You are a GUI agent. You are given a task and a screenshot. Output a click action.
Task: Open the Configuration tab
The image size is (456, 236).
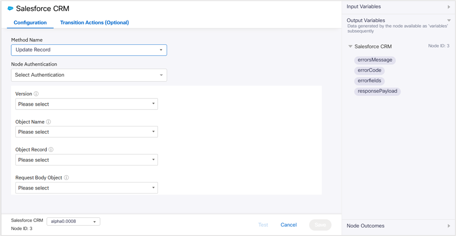(x=30, y=22)
